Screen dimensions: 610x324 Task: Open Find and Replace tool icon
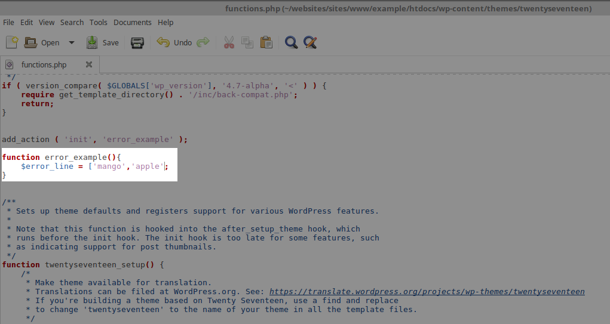[x=309, y=42]
